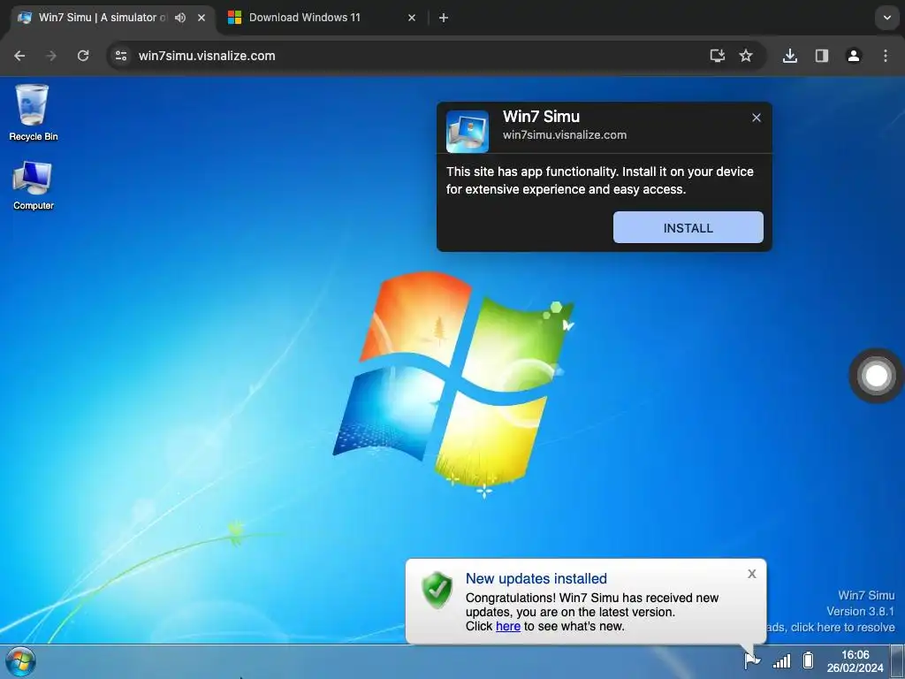Click the Win7 Simu Version 3.8.1 text
The height and width of the screenshot is (679, 905).
point(861,603)
